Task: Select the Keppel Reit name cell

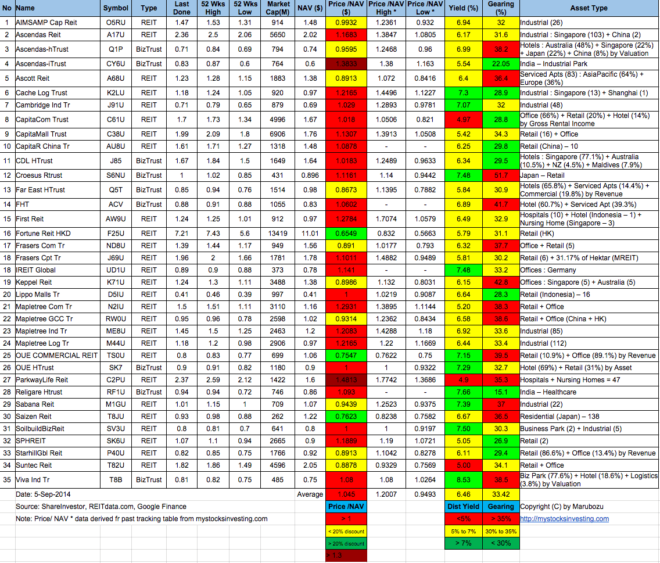Action: (58, 282)
